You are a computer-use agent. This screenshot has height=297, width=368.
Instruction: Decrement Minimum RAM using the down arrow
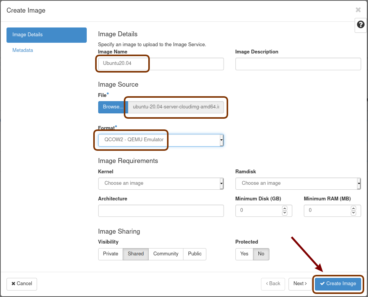coord(353,213)
